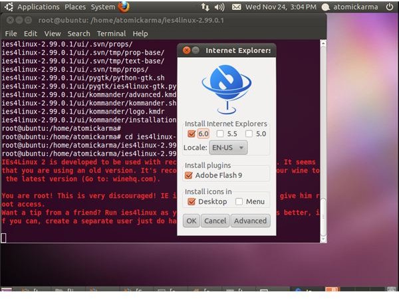Click the terminal scrollbar down arrow
The height and width of the screenshot is (299, 399).
pos(323,239)
